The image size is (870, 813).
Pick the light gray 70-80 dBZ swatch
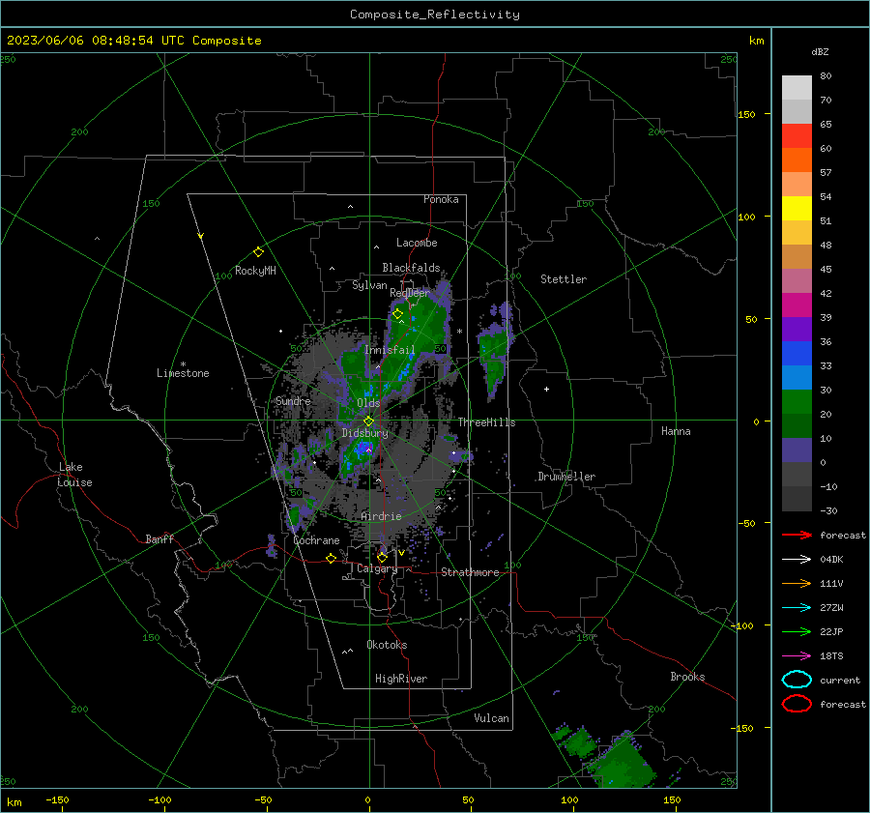797,88
